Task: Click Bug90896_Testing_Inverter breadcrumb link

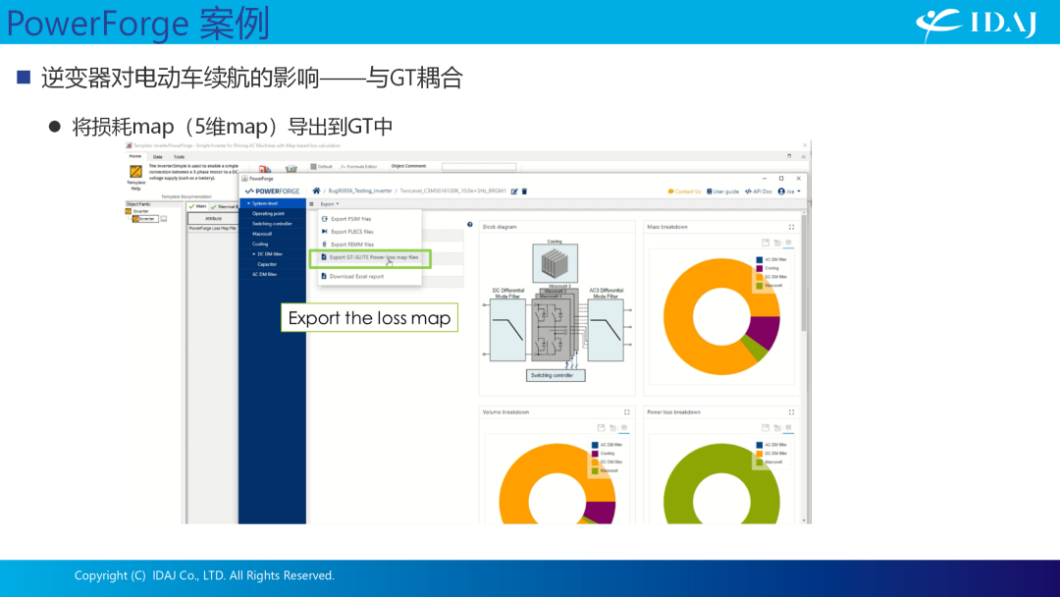Action: 359,191
